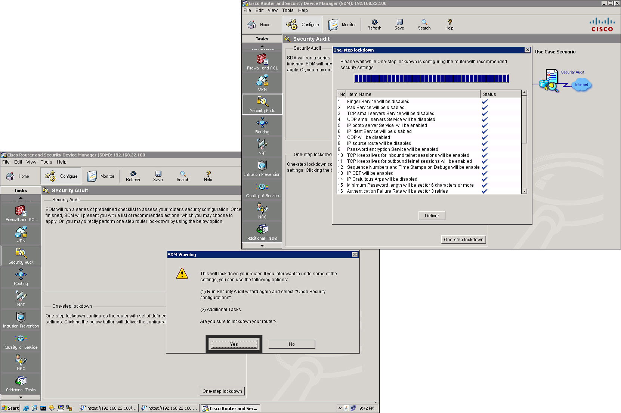This screenshot has height=413, width=621.
Task: Open Quality of Service in upper window sidebar
Action: pos(262,189)
